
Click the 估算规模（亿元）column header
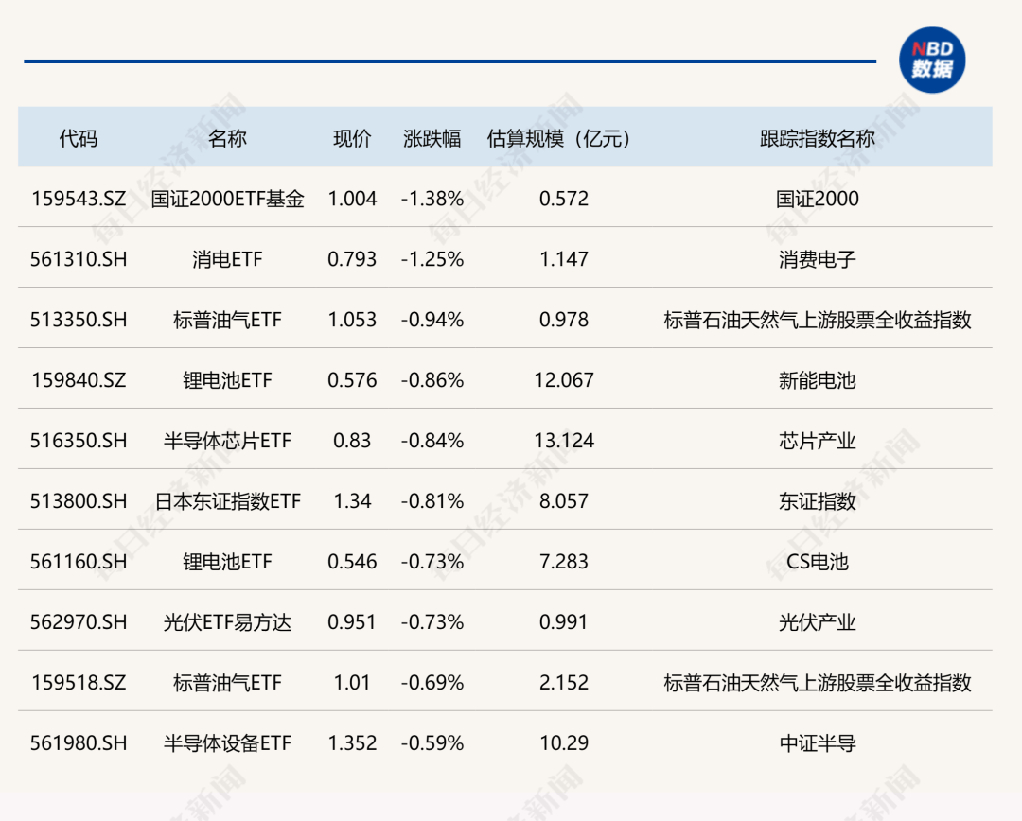(x=560, y=138)
